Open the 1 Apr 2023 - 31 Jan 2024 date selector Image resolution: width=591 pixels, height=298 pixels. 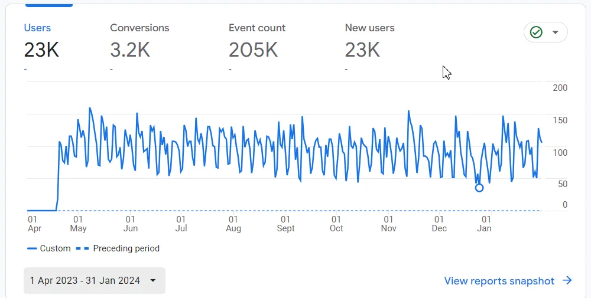pos(85,280)
